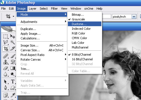Expand the Pixel Aspect Ratio submenu
The image size is (141, 100).
pyautogui.click(x=42, y=55)
